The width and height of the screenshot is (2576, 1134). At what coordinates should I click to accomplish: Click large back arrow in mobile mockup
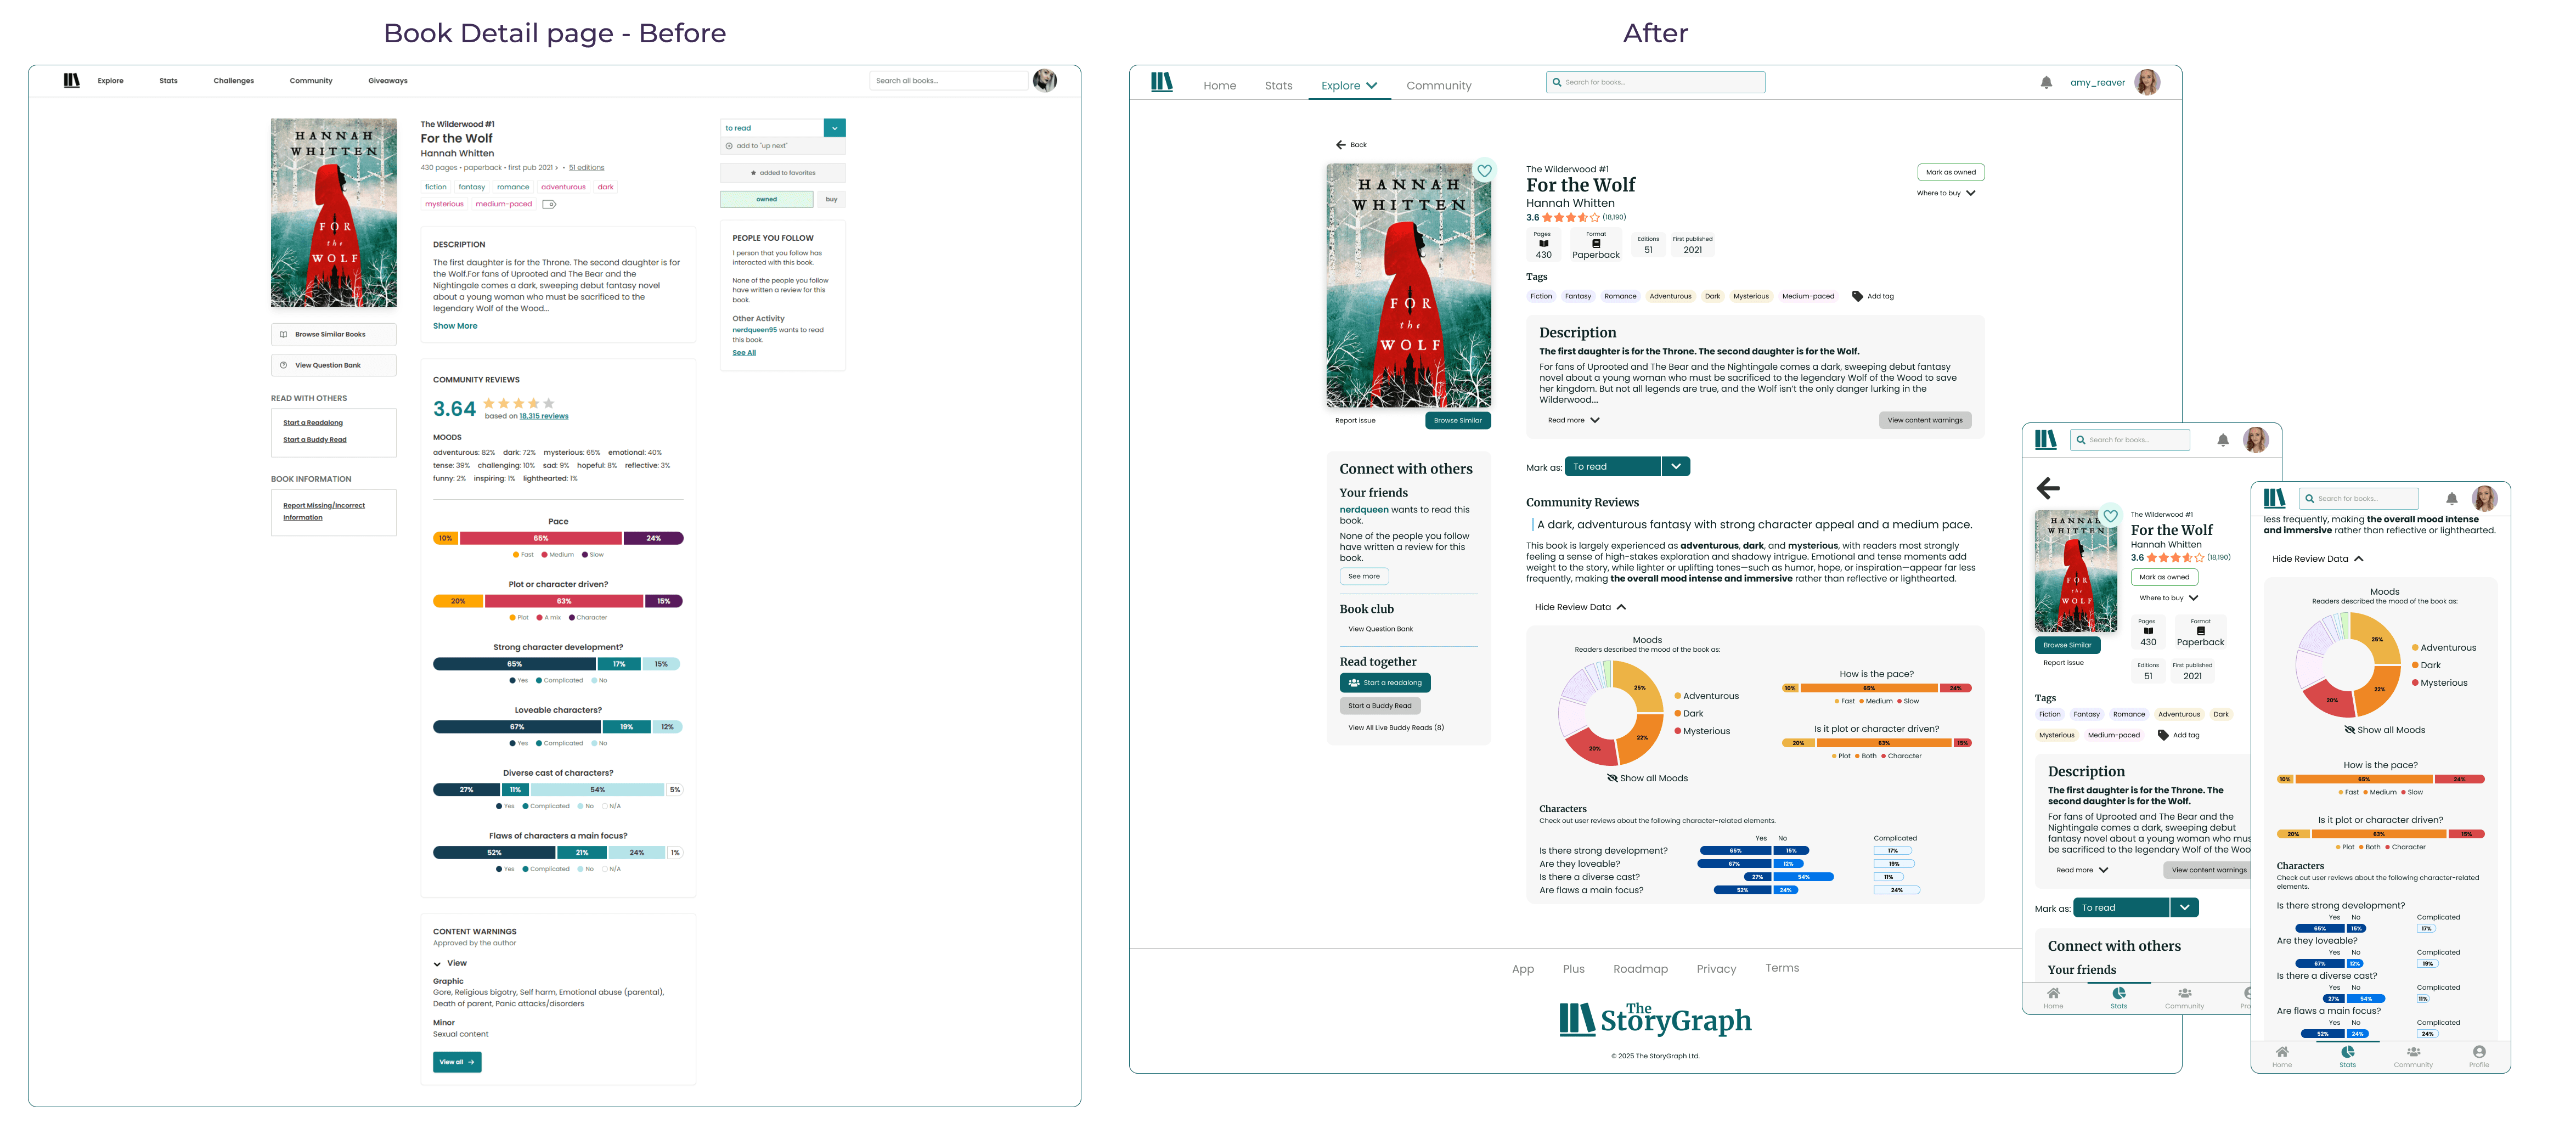2048,488
